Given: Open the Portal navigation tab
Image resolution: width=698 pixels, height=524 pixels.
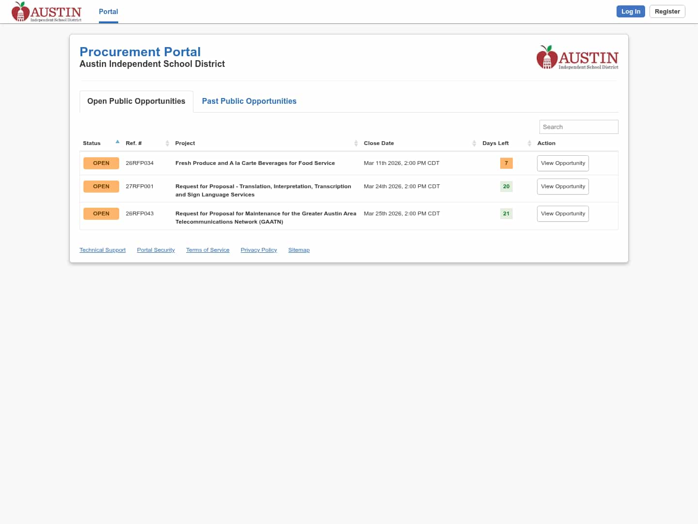Looking at the screenshot, I should coord(108,12).
